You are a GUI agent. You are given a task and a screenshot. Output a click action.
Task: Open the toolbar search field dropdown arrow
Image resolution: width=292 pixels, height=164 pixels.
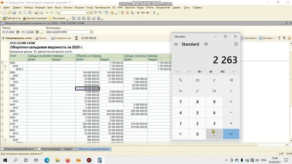tap(88, 13)
